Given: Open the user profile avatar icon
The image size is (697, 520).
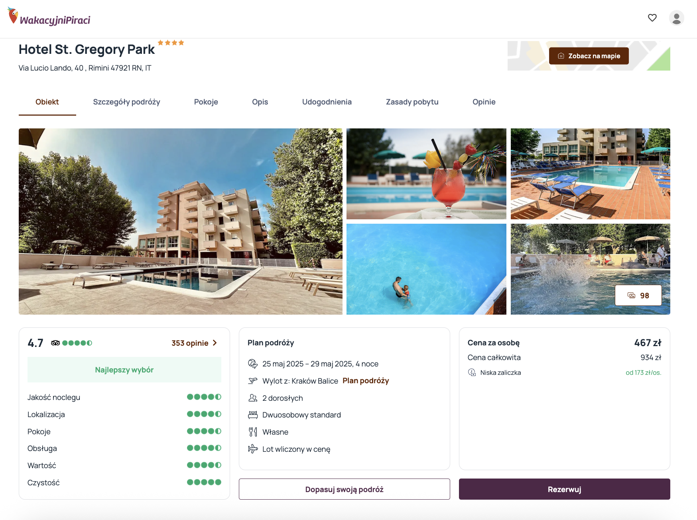Looking at the screenshot, I should click(x=677, y=18).
